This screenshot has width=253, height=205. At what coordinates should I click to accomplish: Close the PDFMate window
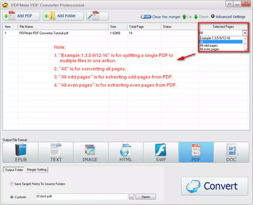pyautogui.click(x=246, y=4)
